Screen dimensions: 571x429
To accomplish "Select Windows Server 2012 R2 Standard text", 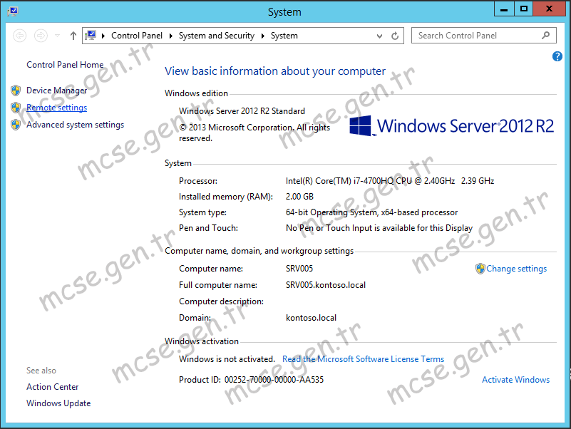I will (242, 111).
